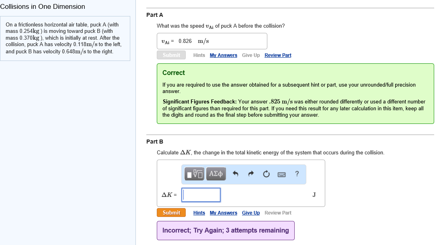
Task: Click the Part A Give Up text
Action: tap(251, 55)
